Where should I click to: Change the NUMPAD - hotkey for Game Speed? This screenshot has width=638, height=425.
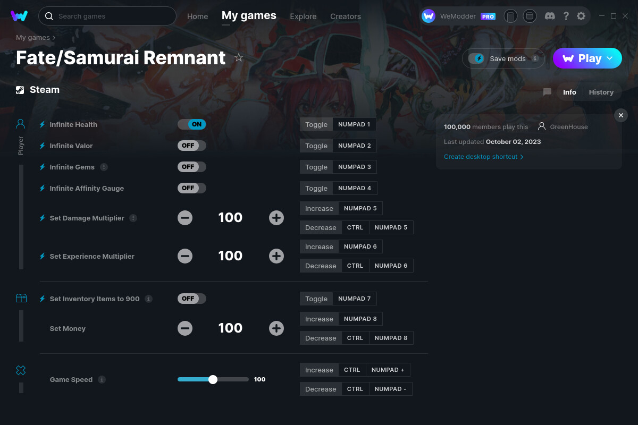pyautogui.click(x=390, y=389)
